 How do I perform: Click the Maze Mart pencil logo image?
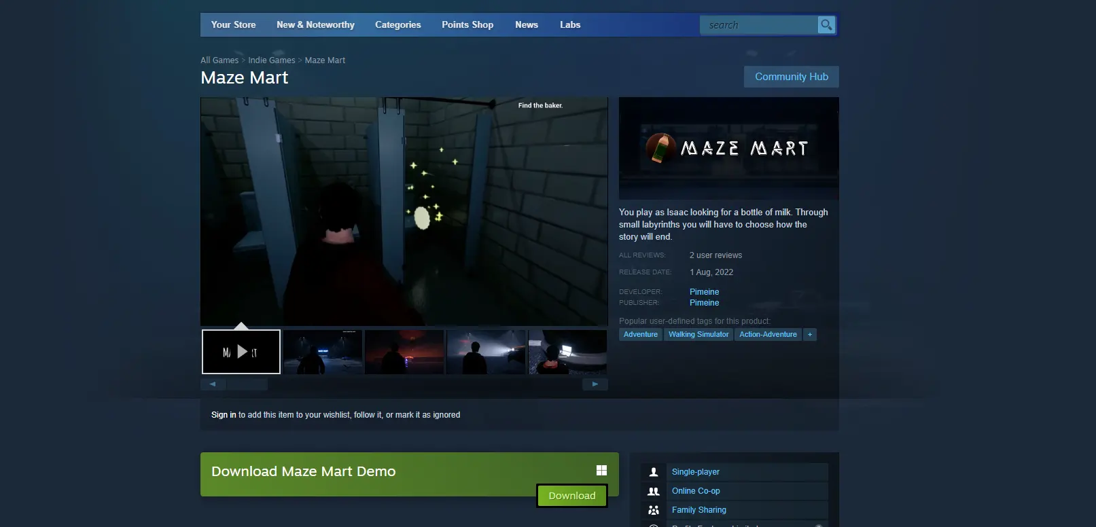coord(728,148)
